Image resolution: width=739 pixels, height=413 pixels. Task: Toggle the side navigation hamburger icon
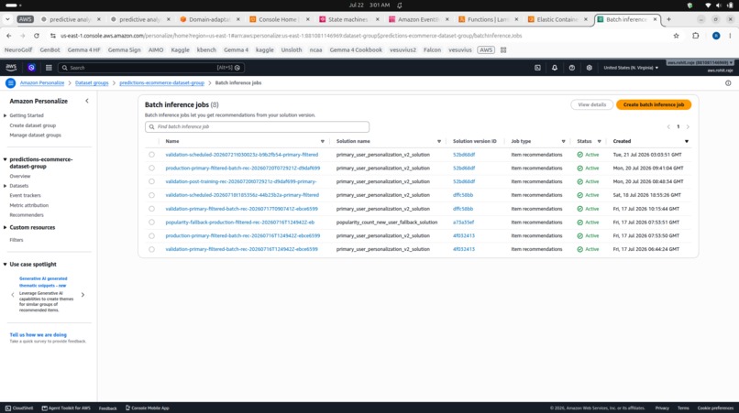pos(10,83)
